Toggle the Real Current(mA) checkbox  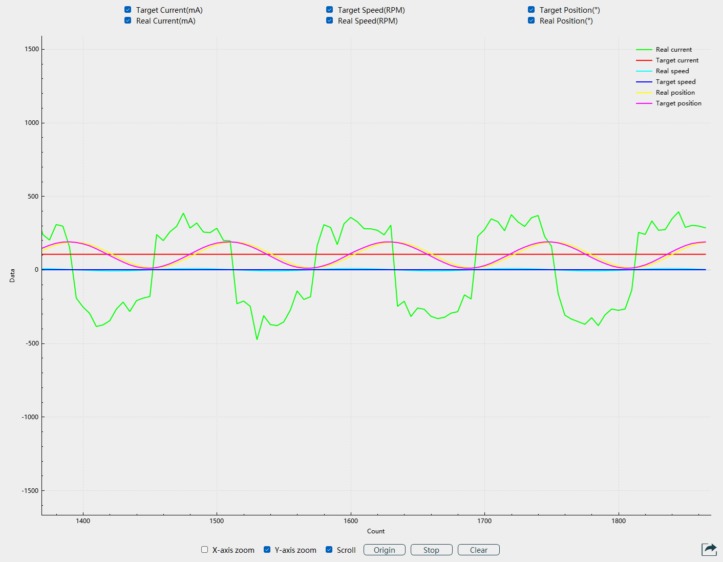pyautogui.click(x=128, y=20)
